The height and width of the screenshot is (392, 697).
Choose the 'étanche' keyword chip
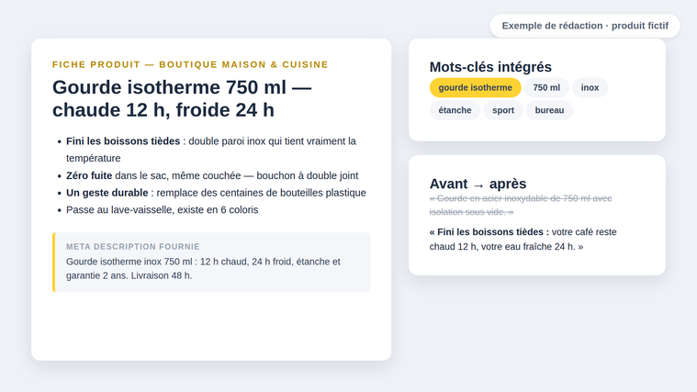[x=455, y=110]
